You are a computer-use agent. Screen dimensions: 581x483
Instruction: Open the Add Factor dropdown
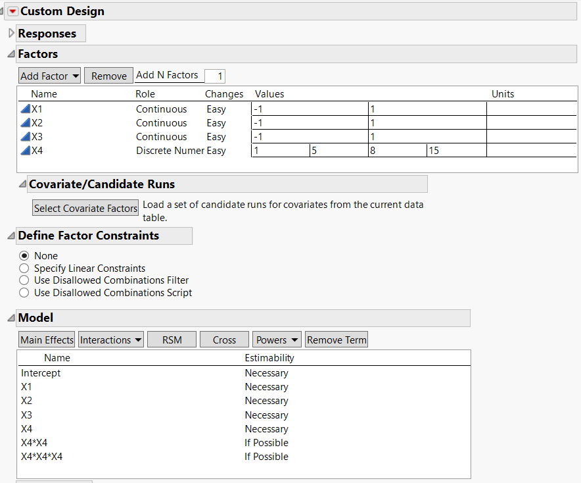[50, 76]
